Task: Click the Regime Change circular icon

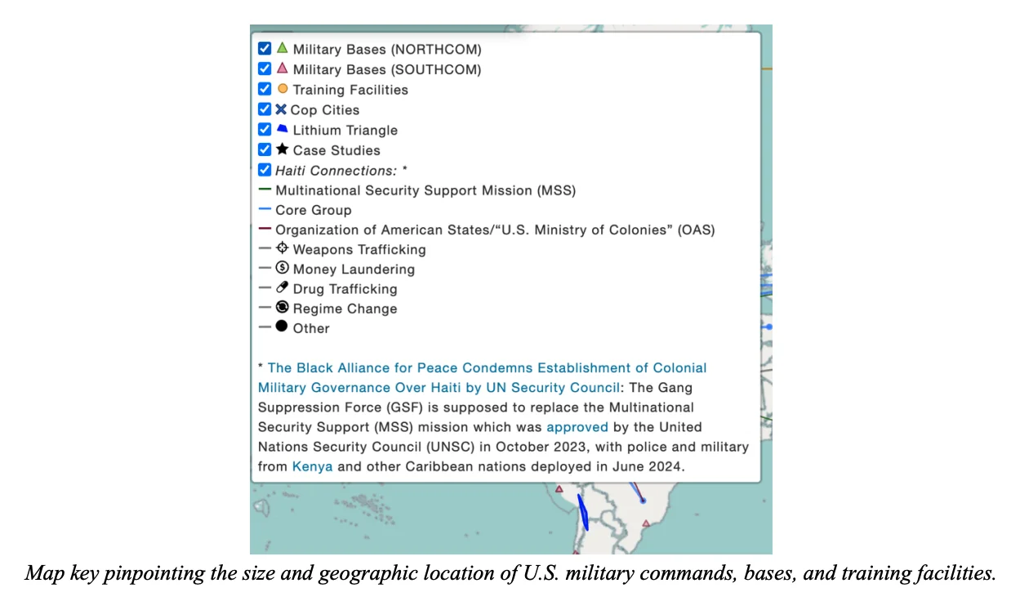Action: [283, 307]
